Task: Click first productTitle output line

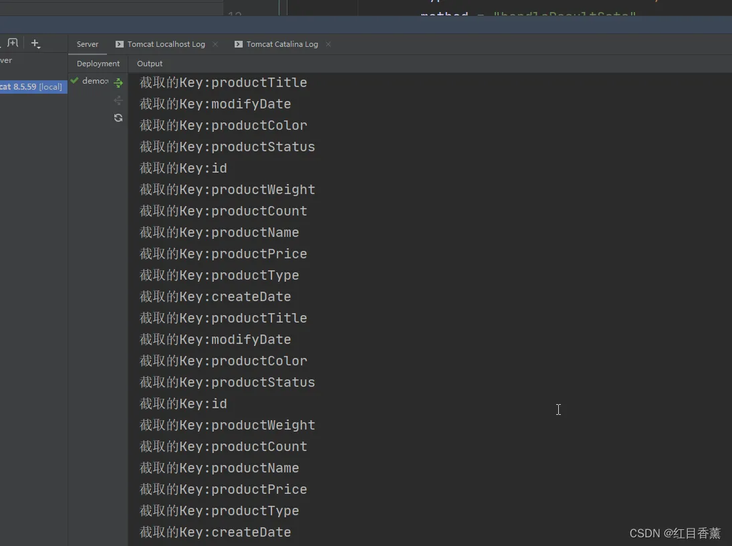Action: pos(223,83)
